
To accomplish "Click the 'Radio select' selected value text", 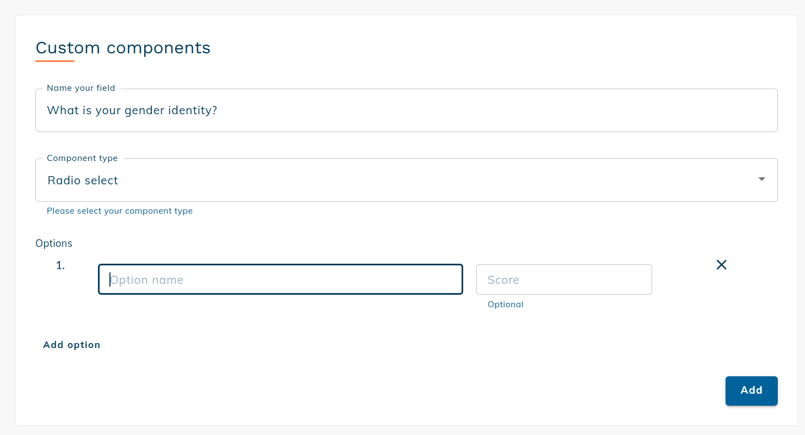I will [x=83, y=181].
